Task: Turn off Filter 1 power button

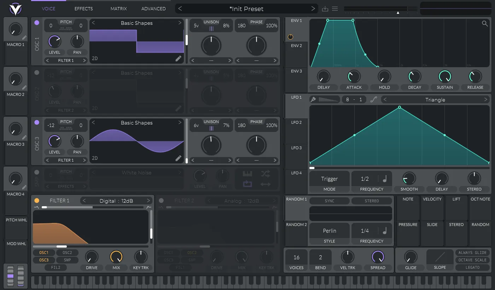Action: [x=37, y=201]
